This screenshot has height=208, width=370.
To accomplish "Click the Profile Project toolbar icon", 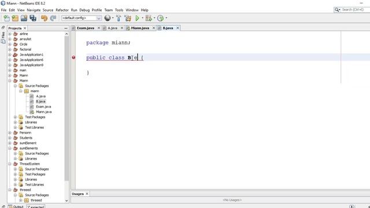I will pyautogui.click(x=160, y=18).
